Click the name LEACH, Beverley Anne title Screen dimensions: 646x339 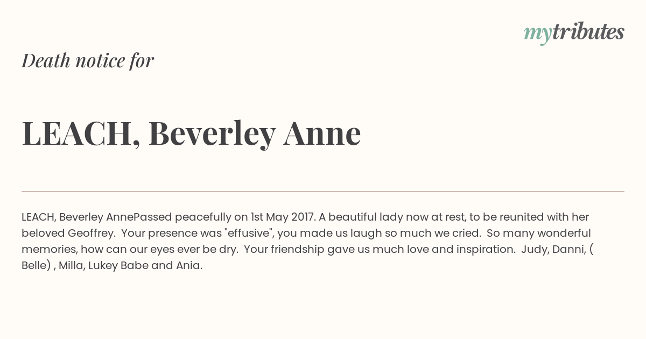(x=191, y=133)
